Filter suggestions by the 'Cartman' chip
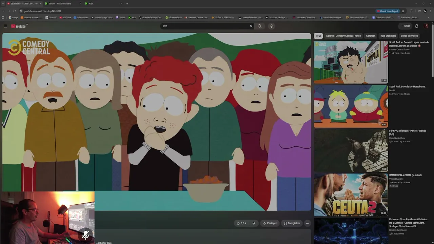 [371, 36]
